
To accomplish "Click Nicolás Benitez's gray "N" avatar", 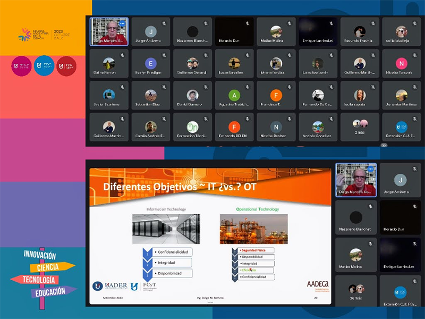I will pos(276,127).
